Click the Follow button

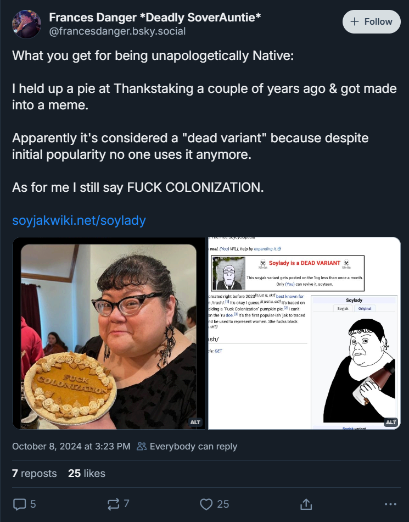(x=371, y=22)
